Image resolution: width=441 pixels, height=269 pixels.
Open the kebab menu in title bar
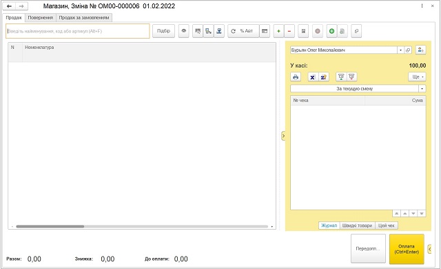click(422, 6)
